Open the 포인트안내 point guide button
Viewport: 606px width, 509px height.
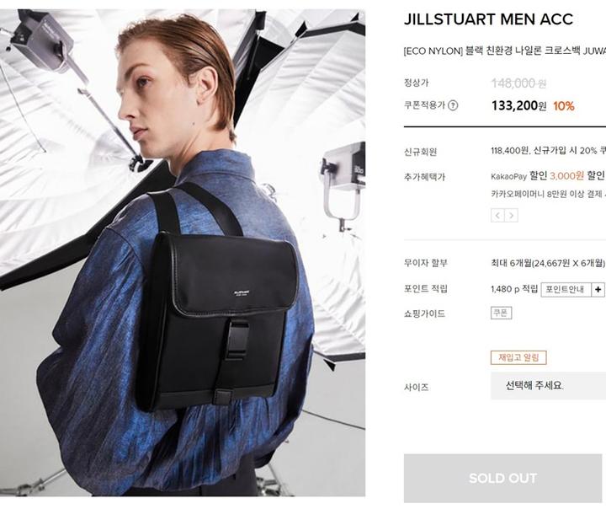coord(566,290)
